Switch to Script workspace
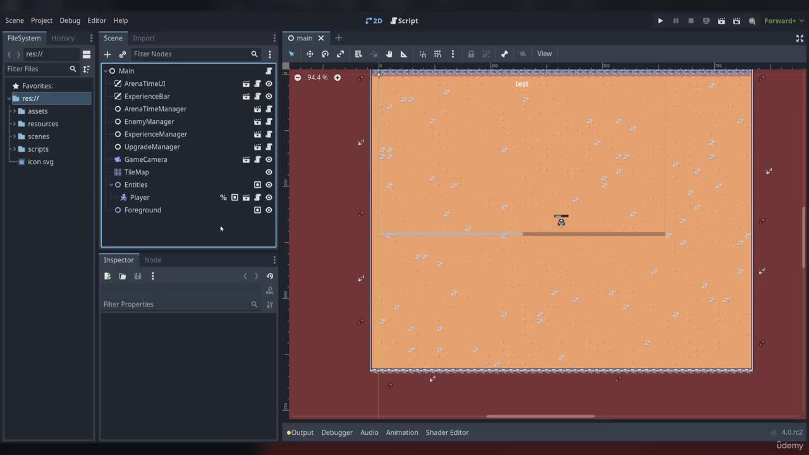 click(404, 21)
